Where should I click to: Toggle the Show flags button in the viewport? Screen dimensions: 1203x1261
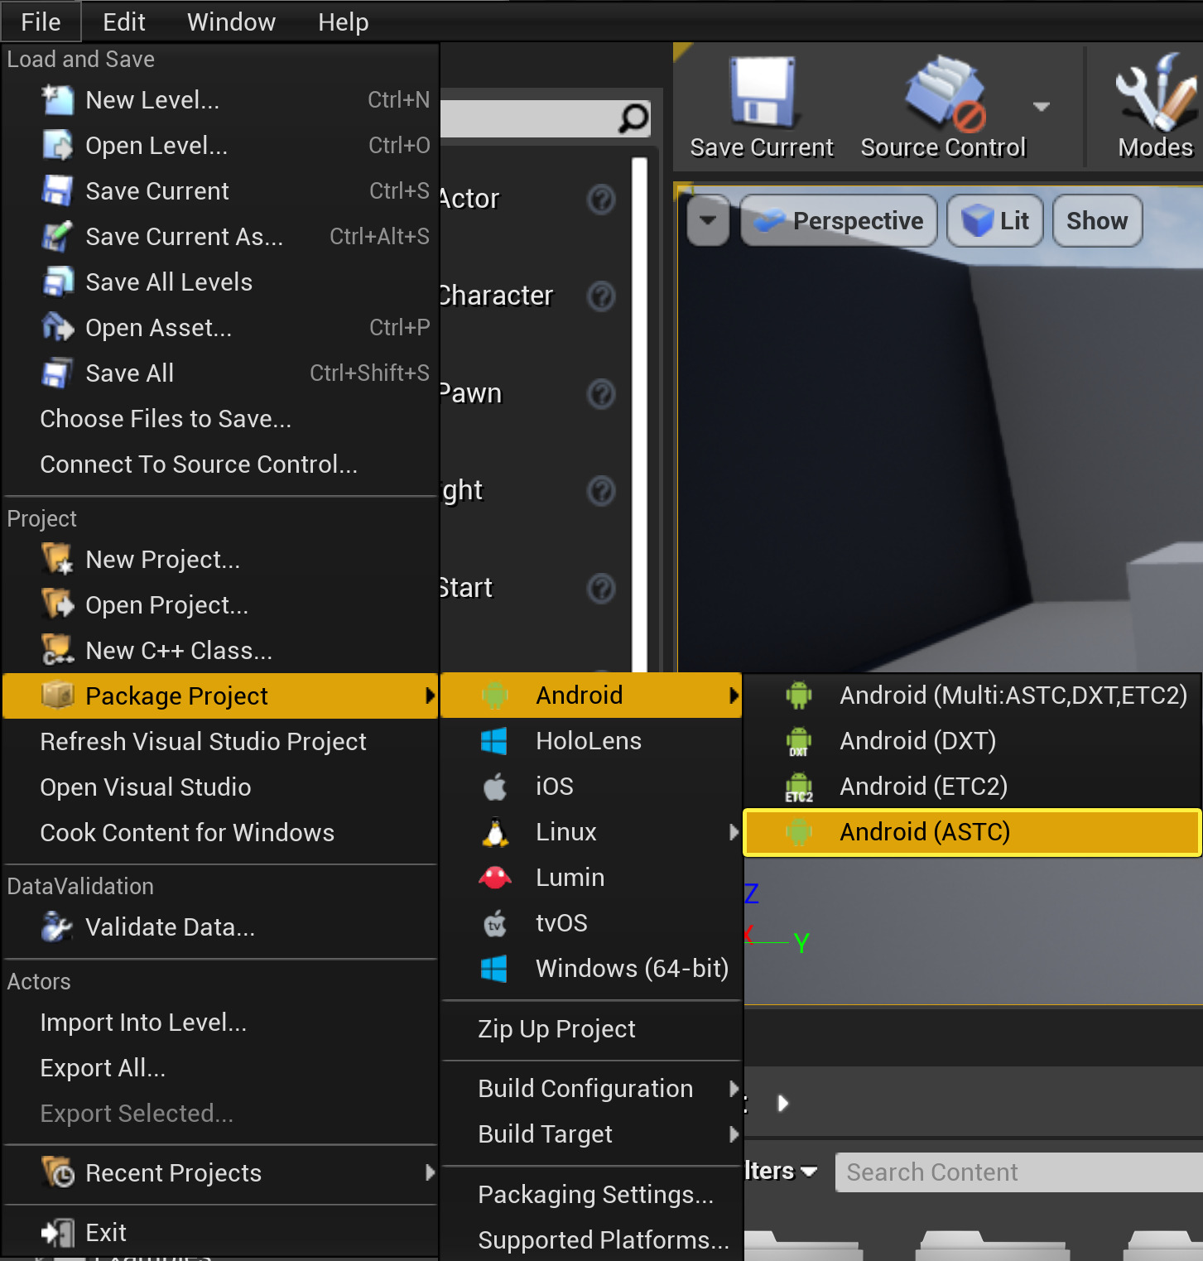[1097, 220]
